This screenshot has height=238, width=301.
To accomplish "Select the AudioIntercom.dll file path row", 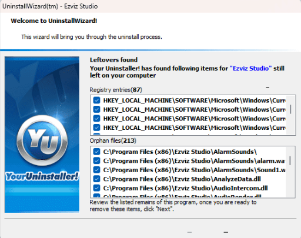I will [185, 188].
